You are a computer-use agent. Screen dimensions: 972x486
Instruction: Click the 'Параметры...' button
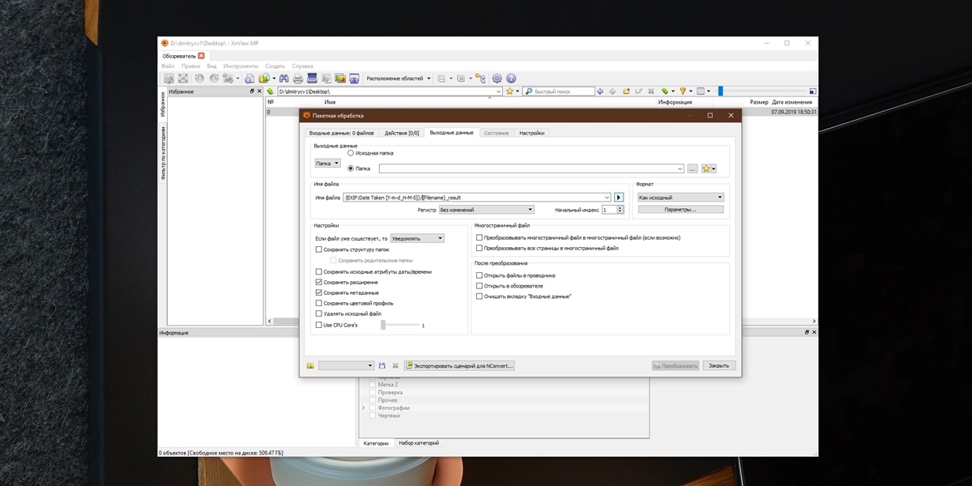tap(680, 210)
